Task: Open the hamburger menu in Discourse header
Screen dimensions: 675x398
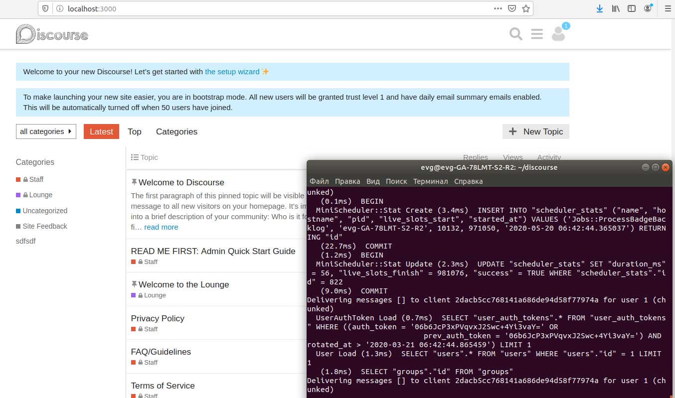Action: pyautogui.click(x=537, y=34)
